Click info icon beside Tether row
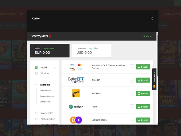Image resolution: width=181 pixels, height=136 pixels. click(131, 107)
